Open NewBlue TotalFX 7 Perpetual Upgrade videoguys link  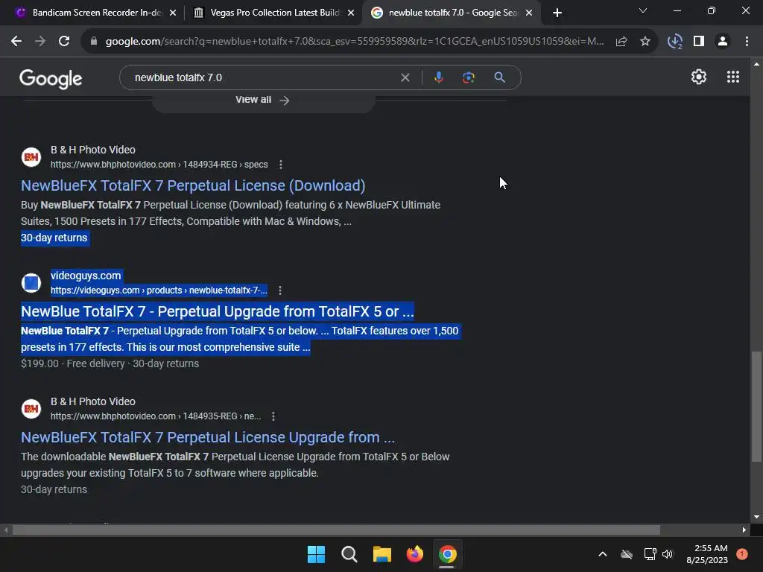pos(218,312)
